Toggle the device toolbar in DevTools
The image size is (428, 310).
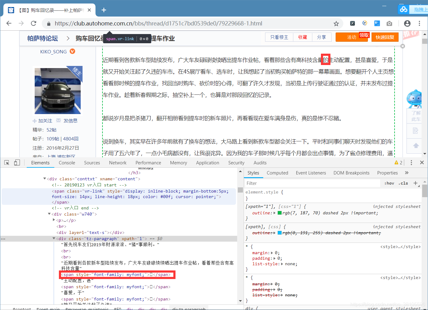(17, 163)
